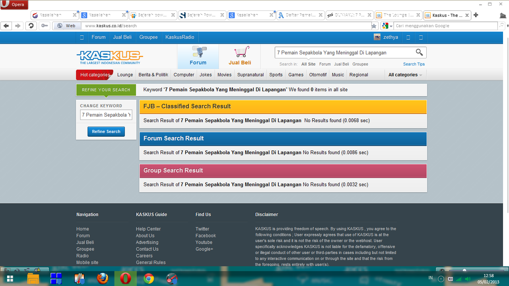Click magnifier in the Google search field
Screen dimensions: 509x286
click(502, 26)
